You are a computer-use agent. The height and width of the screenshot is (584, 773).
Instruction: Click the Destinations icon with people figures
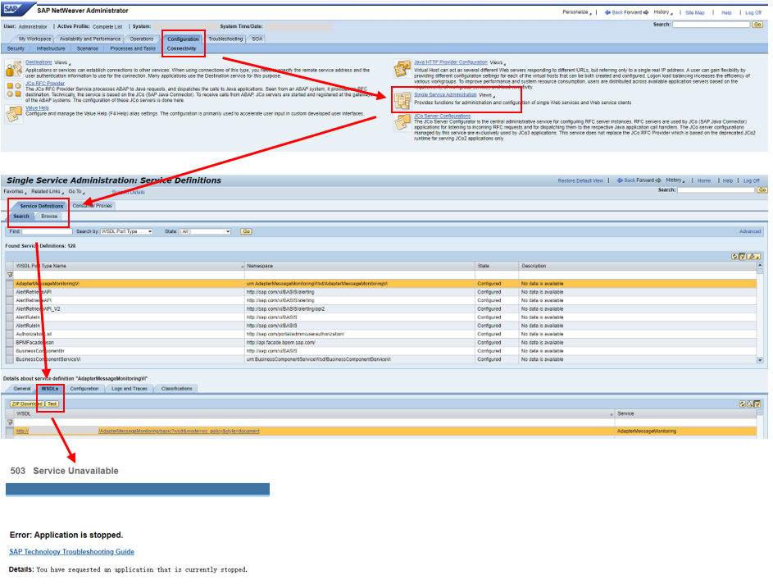[x=13, y=69]
